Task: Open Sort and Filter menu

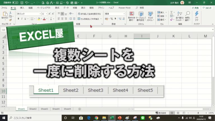Action: [x=180, y=16]
